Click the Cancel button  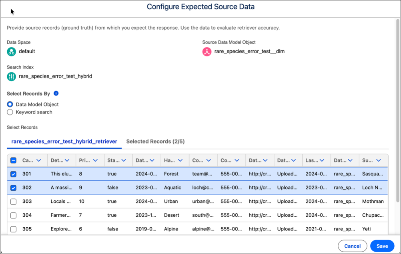pos(353,246)
